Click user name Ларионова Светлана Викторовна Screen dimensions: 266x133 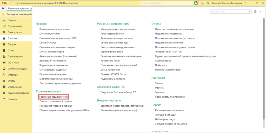(227, 3)
